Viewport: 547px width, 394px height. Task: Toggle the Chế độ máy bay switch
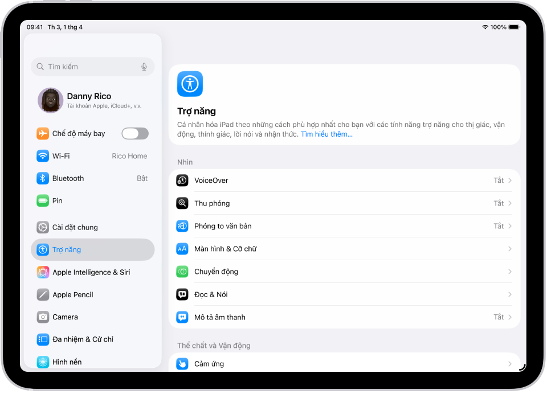[x=135, y=134]
